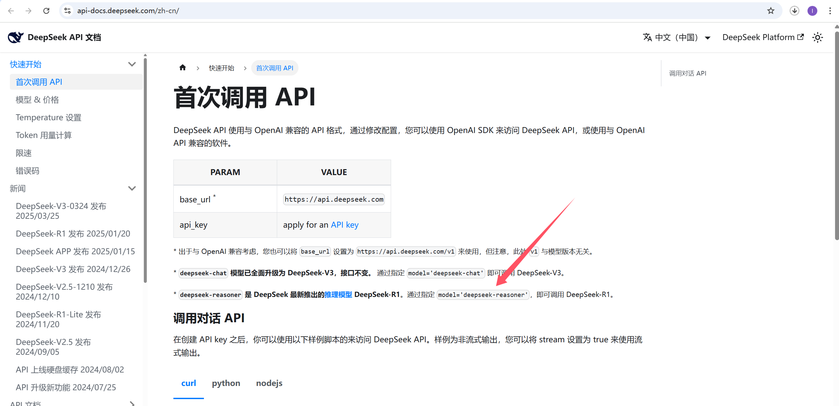Image resolution: width=839 pixels, height=406 pixels.
Task: Click 调用对话 API in the right outline
Action: [688, 73]
